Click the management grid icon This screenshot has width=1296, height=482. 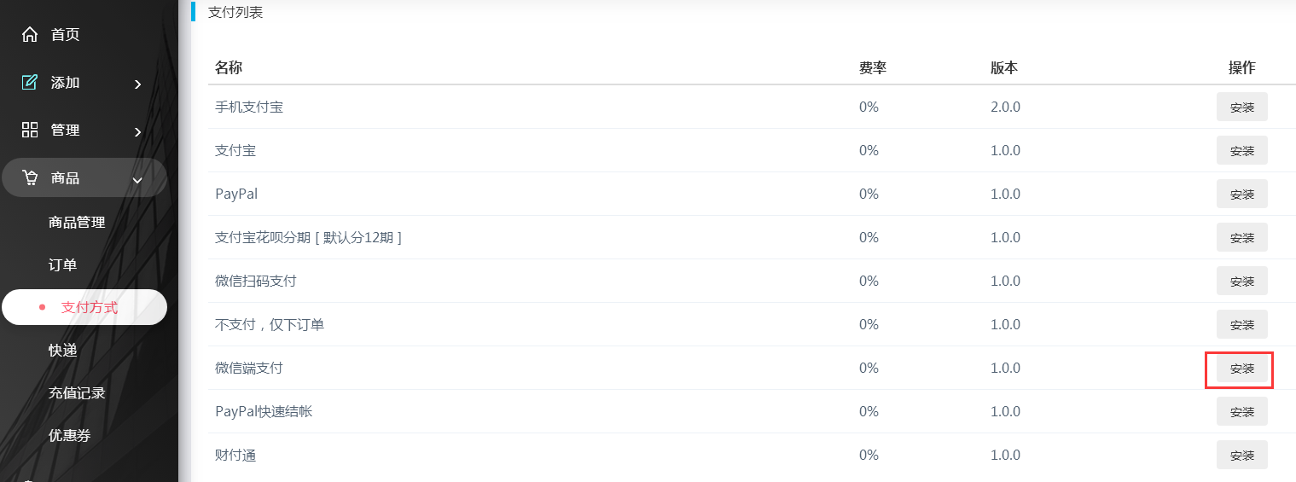[x=30, y=131]
